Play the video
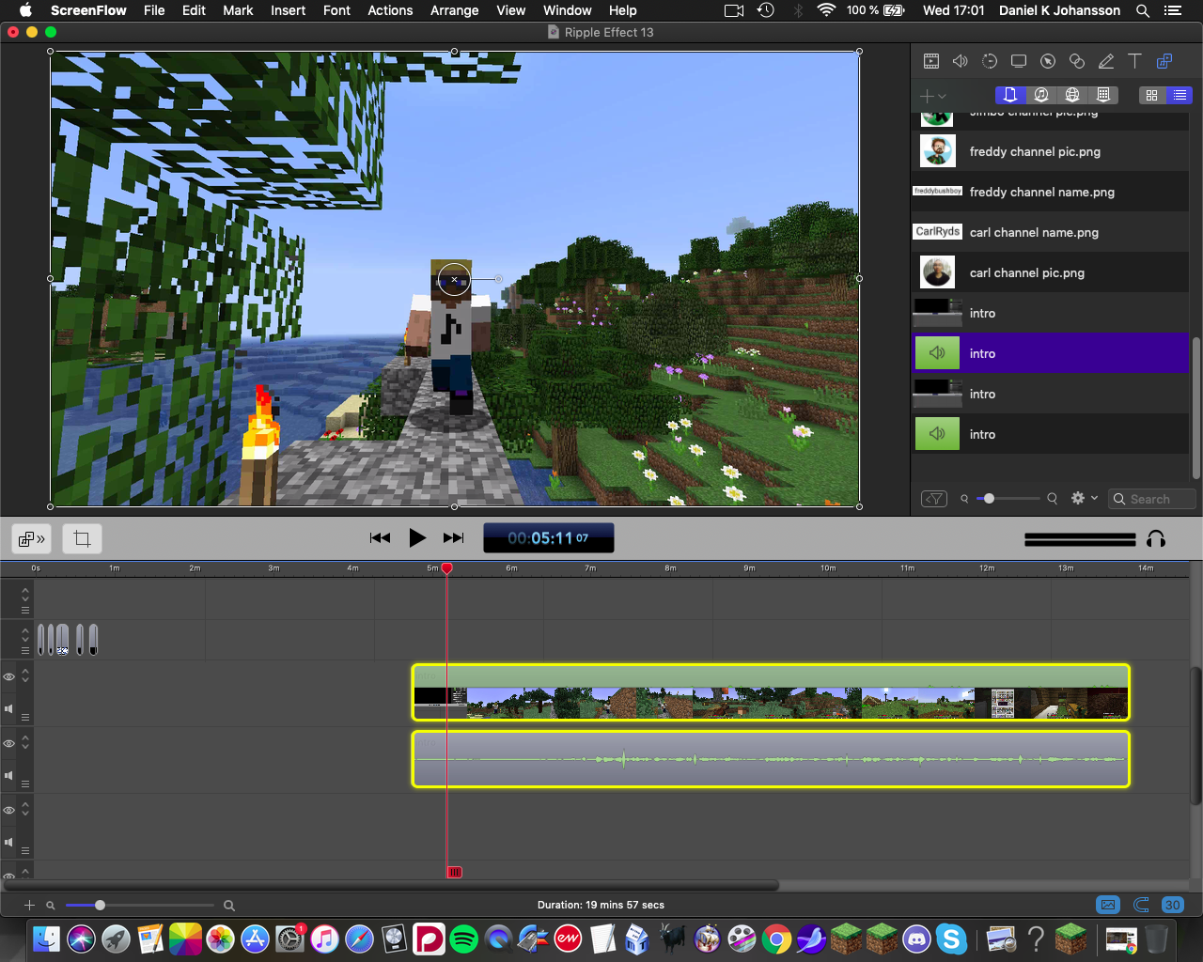The width and height of the screenshot is (1203, 962). (x=417, y=538)
